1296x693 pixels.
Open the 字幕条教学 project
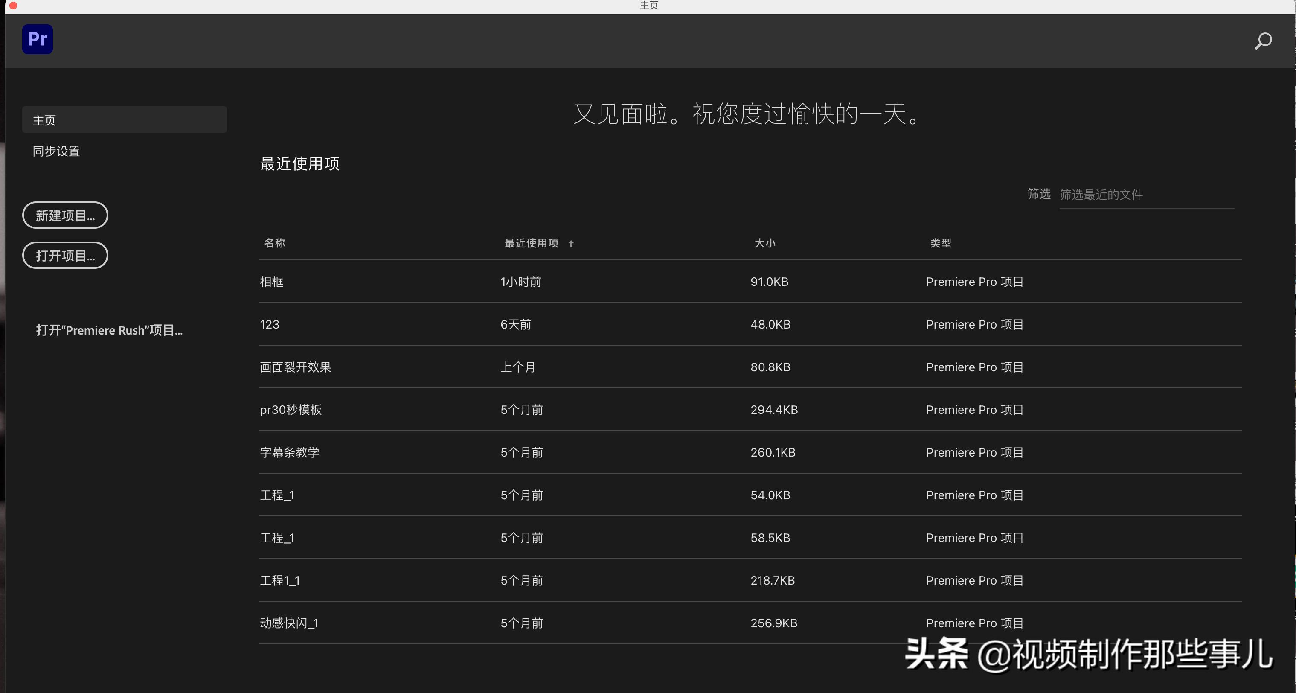289,452
